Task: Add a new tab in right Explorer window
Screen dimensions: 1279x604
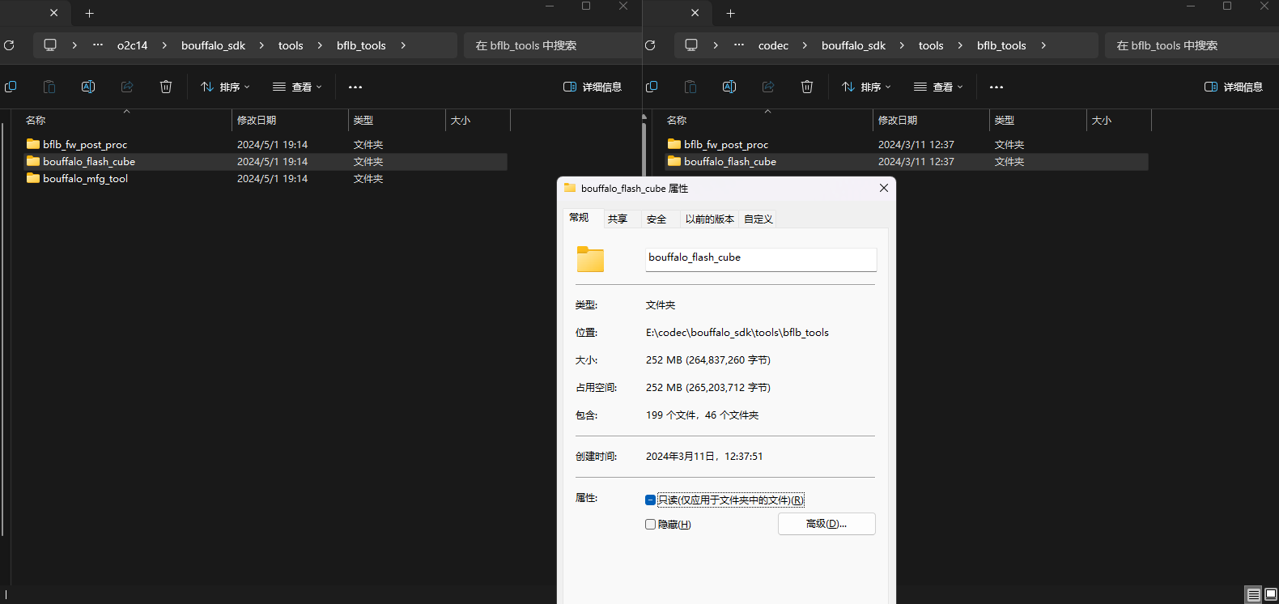Action: (x=731, y=13)
